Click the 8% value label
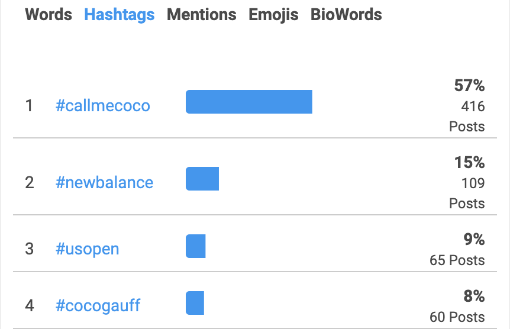 [x=475, y=296]
